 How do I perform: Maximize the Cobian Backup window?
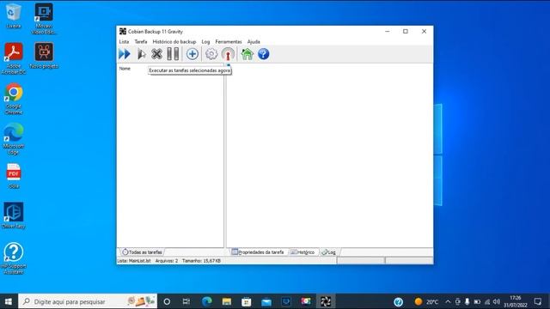pos(406,32)
